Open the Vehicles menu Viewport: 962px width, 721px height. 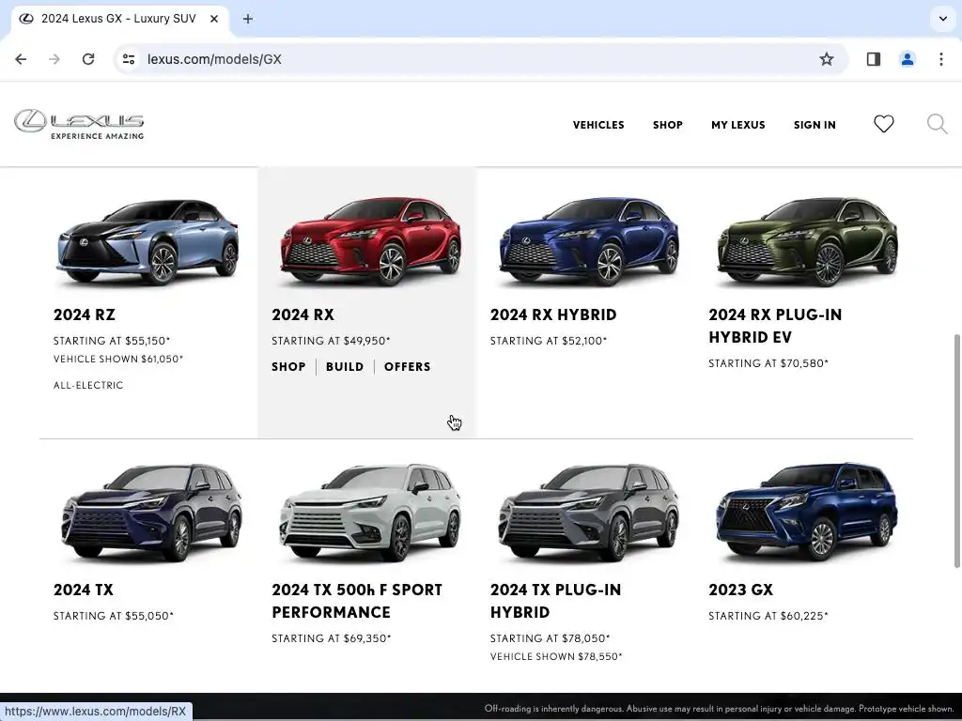click(x=598, y=125)
